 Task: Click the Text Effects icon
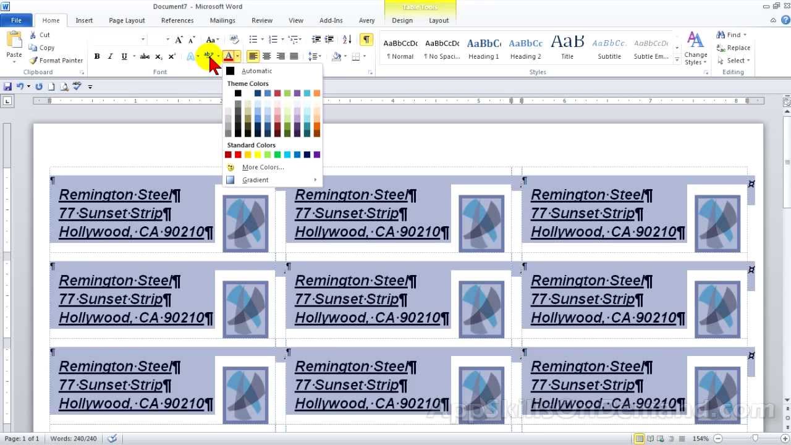(190, 56)
